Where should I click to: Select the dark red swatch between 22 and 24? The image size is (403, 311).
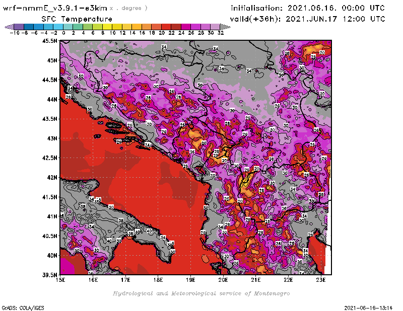tap(176, 27)
